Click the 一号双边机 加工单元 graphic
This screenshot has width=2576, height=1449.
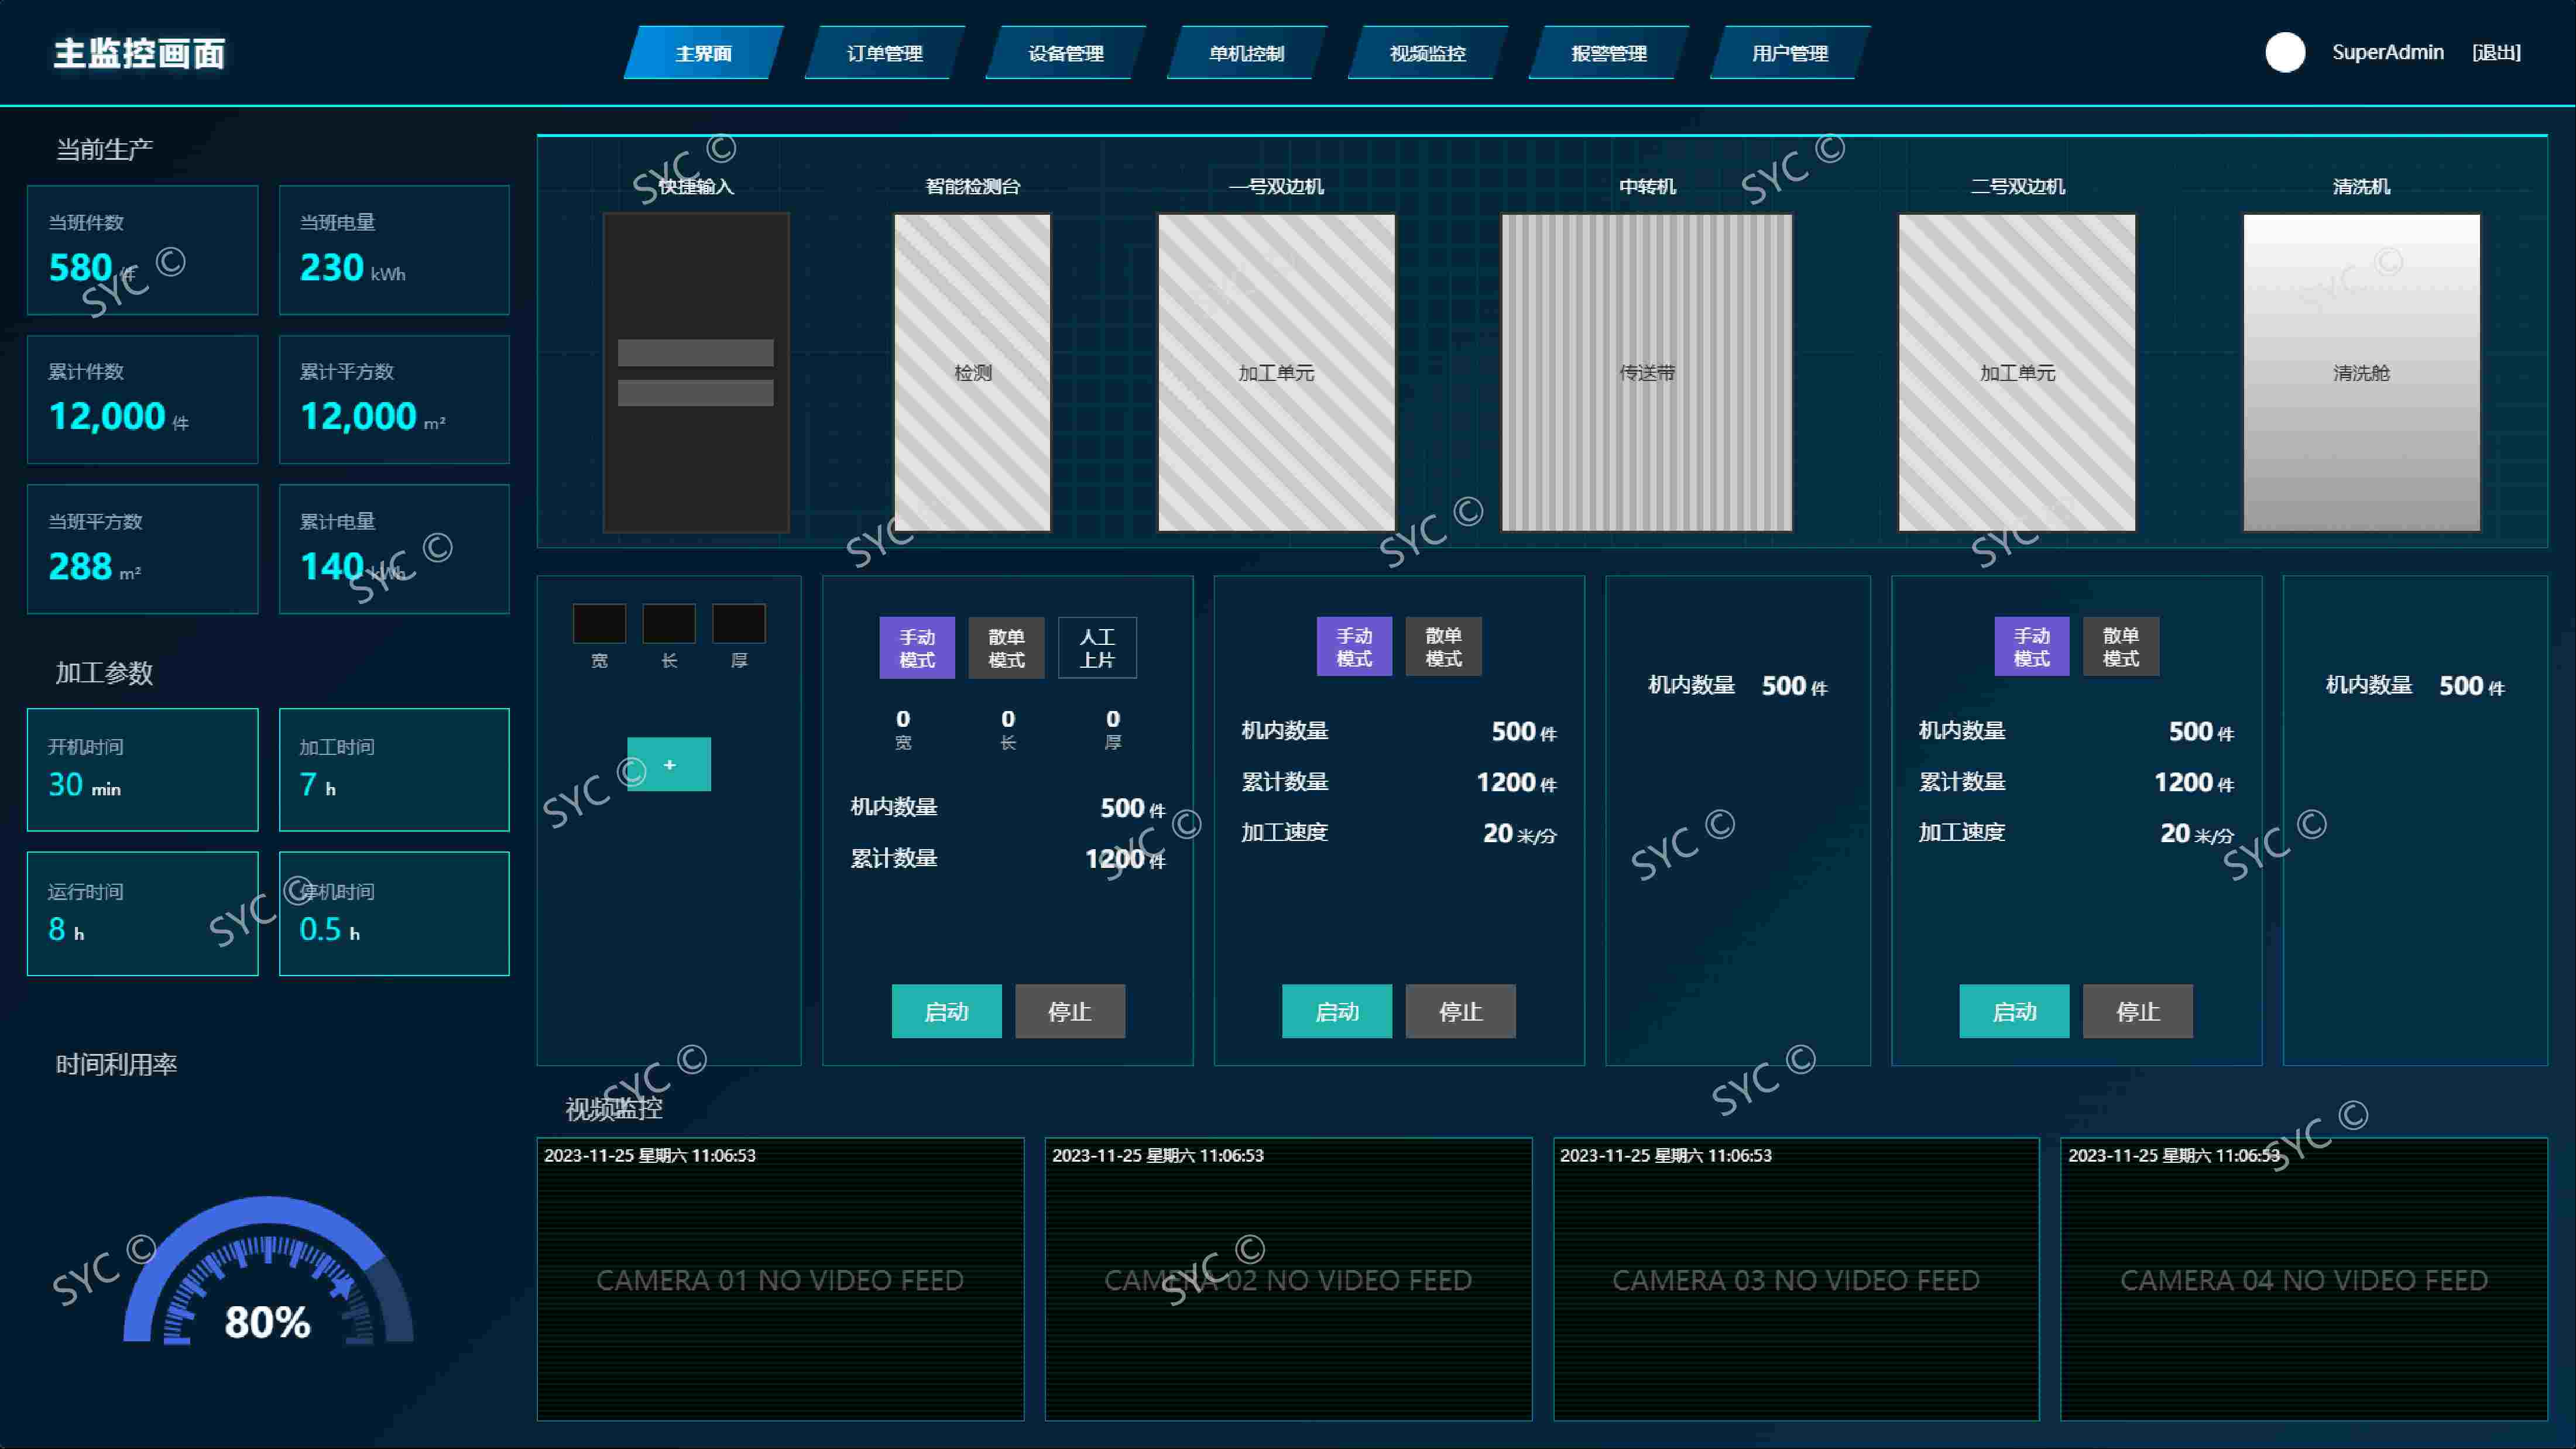pos(1276,372)
